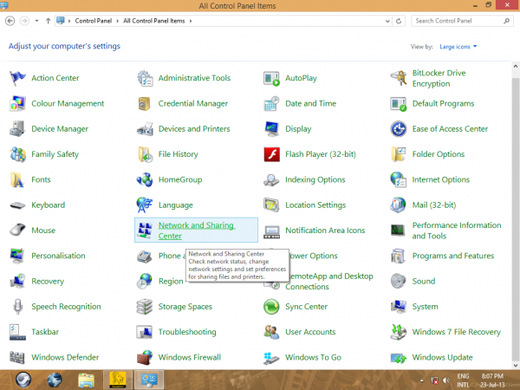Click the HomeGroup icon
Image resolution: width=520 pixels, height=390 pixels.
click(145, 179)
